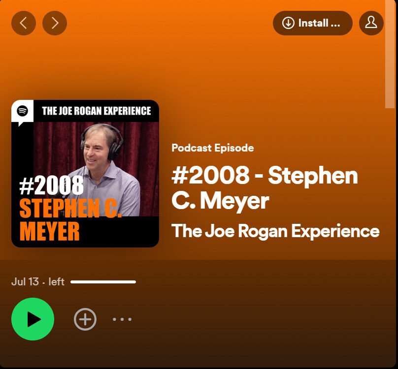Open the user profile menu
Image resolution: width=398 pixels, height=369 pixels.
tap(371, 23)
